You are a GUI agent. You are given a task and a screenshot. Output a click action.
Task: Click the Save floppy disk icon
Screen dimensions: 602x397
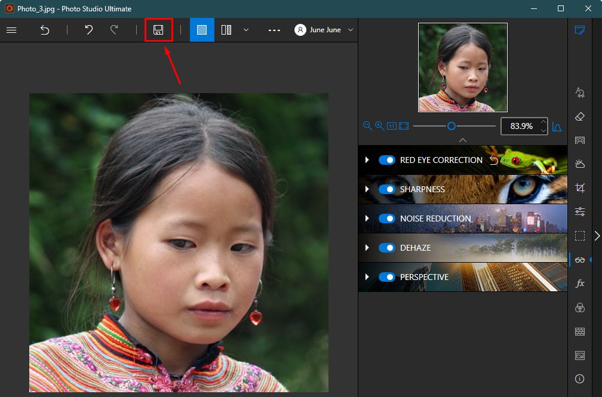158,30
